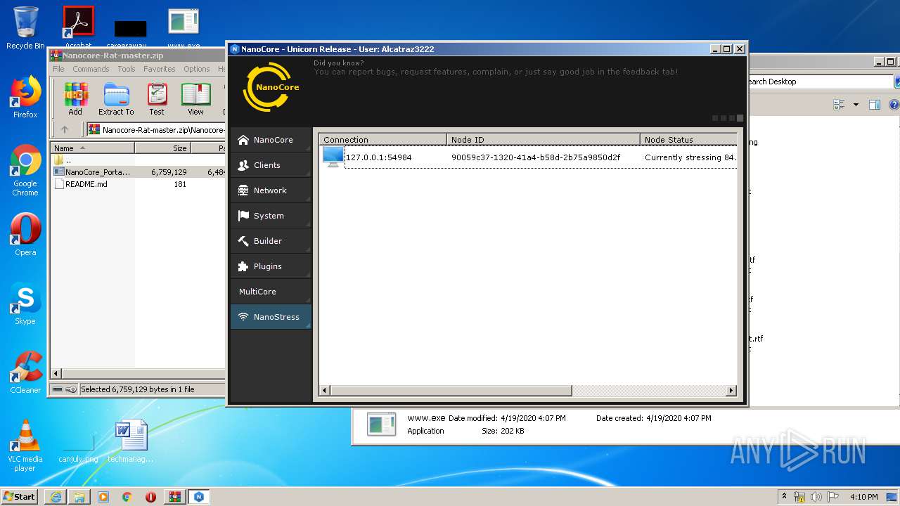Click the Explorer help icon

894,105
